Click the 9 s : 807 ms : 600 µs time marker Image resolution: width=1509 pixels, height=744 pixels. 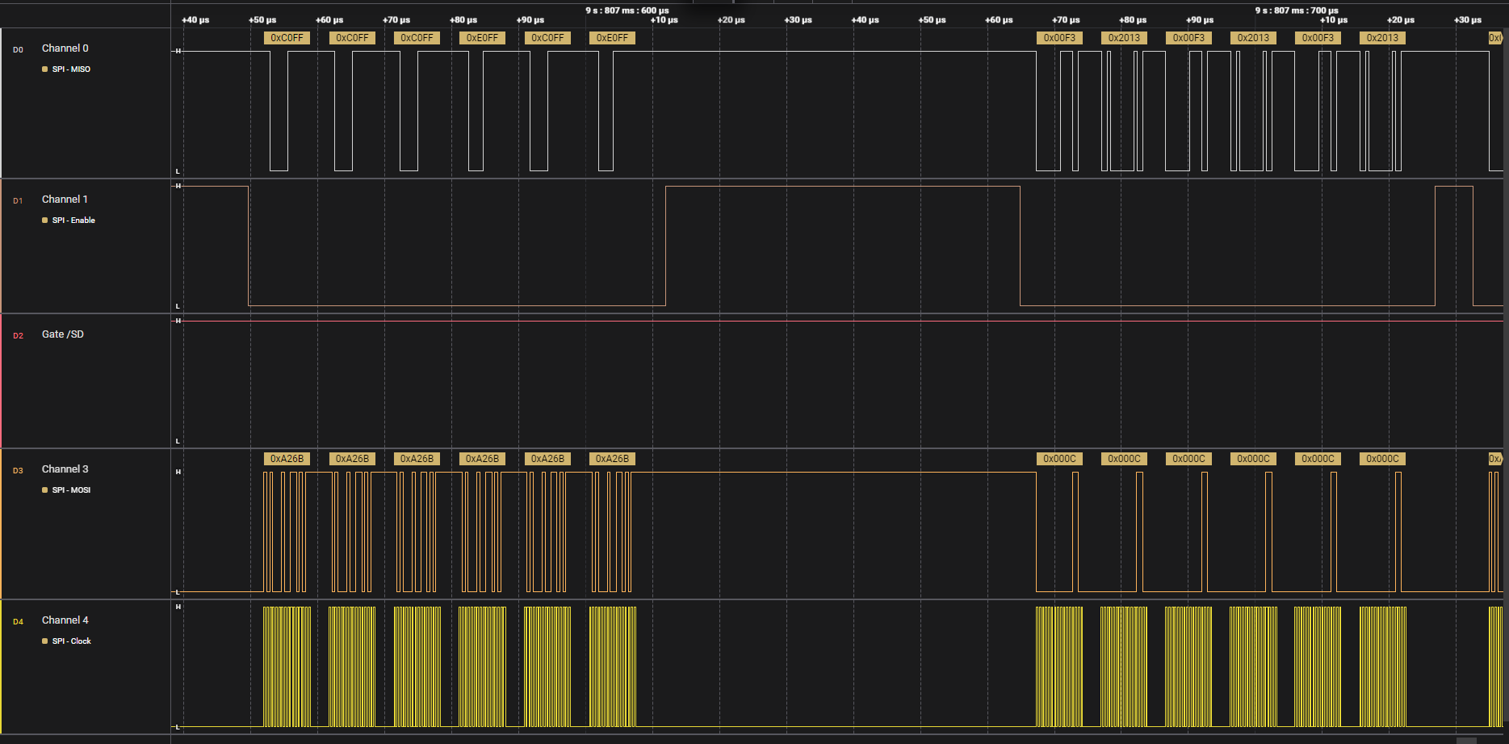(x=627, y=11)
